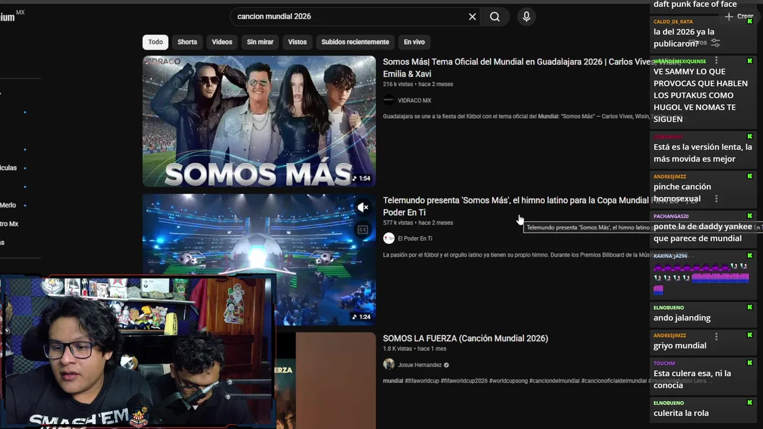Screen dimensions: 763x429
Task: Go to El Poder En Ti channel name
Action: [x=415, y=238]
